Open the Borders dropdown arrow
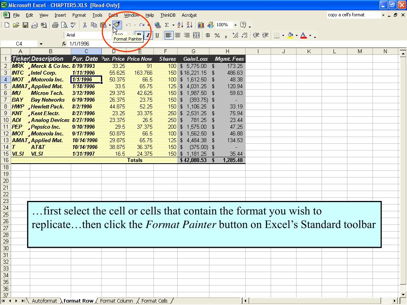Screen dimensions: 407x305 click(x=283, y=35)
